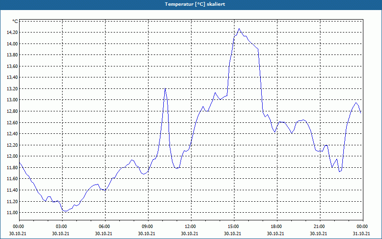The image size is (382, 239).
Task: Click the 12,60 y-axis value
Action: pyautogui.click(x=13, y=122)
